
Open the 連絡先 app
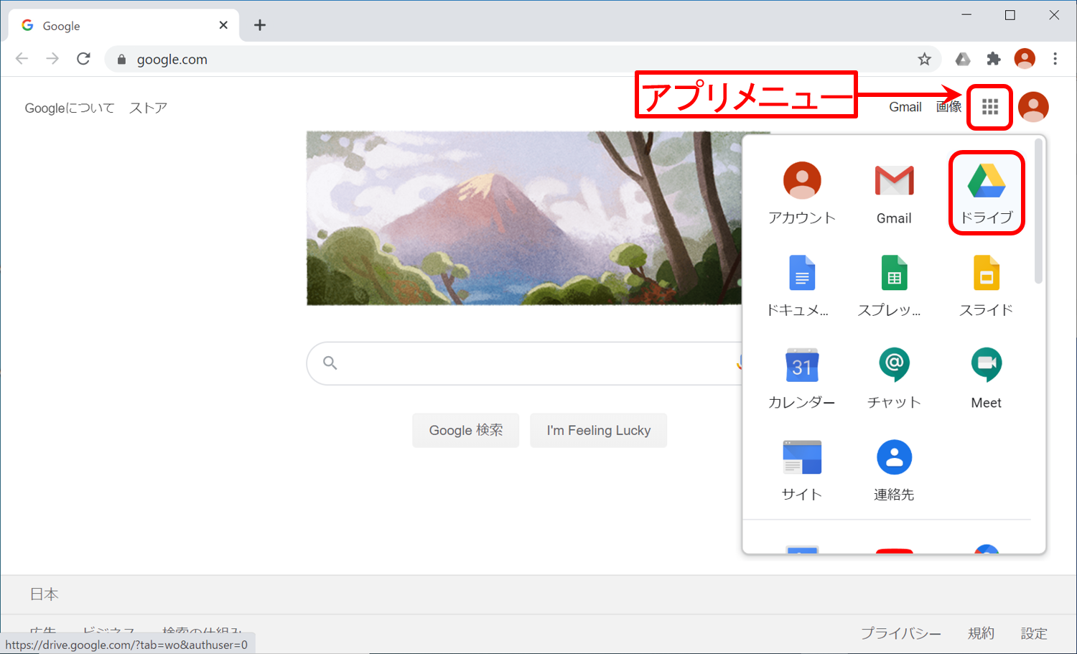click(x=894, y=470)
